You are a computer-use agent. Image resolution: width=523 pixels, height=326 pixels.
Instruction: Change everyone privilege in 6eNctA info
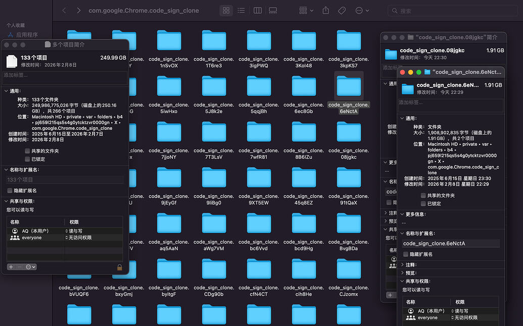(464, 318)
